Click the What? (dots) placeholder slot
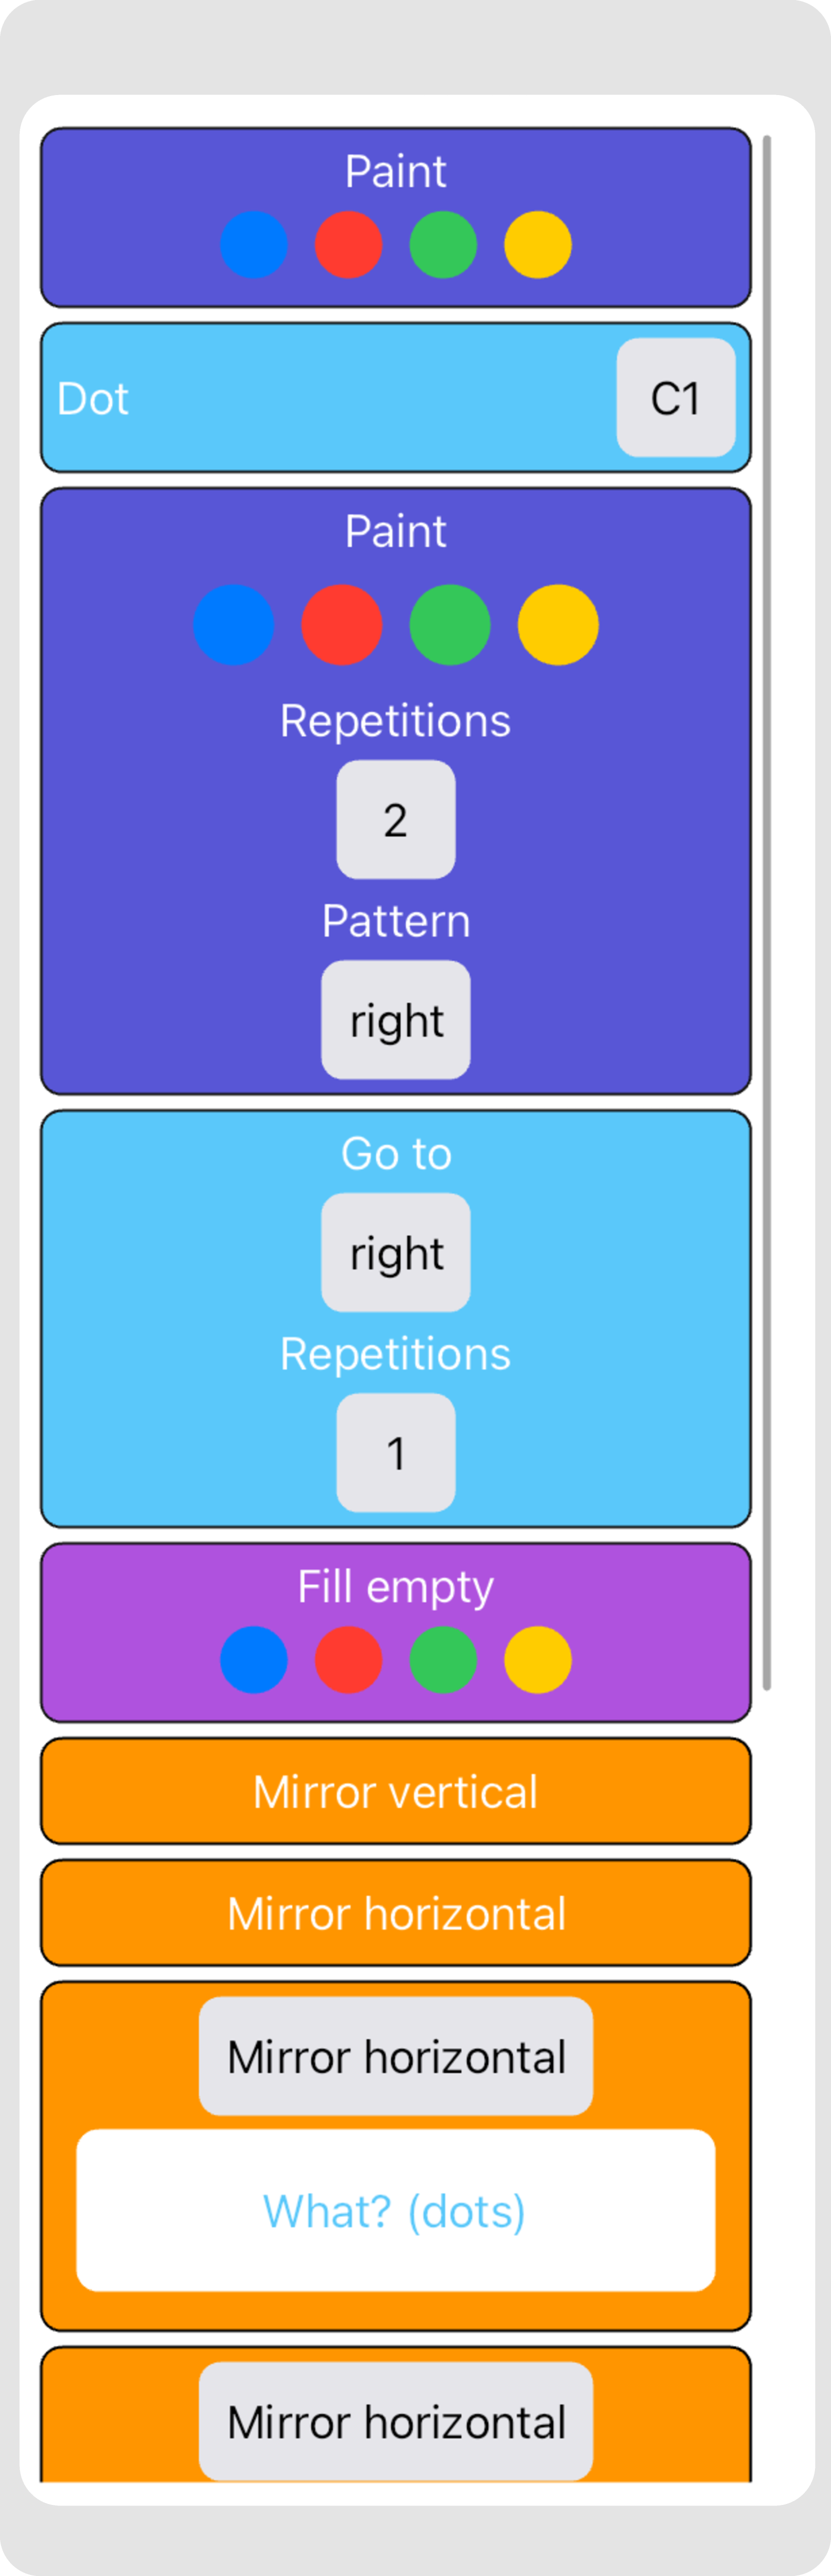Viewport: 831px width, 2576px height. (x=396, y=2211)
